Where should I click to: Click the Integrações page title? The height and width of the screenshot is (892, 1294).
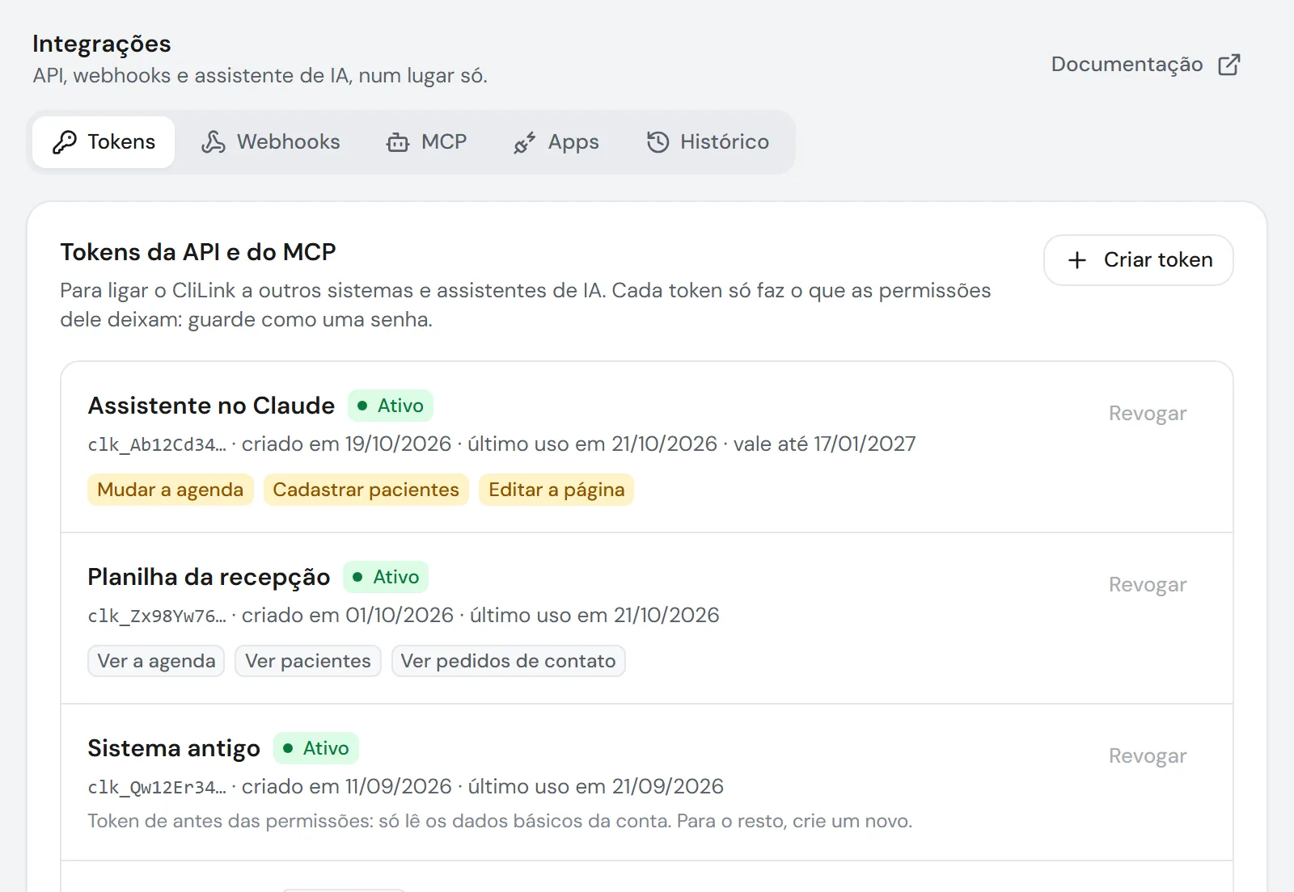pyautogui.click(x=102, y=44)
